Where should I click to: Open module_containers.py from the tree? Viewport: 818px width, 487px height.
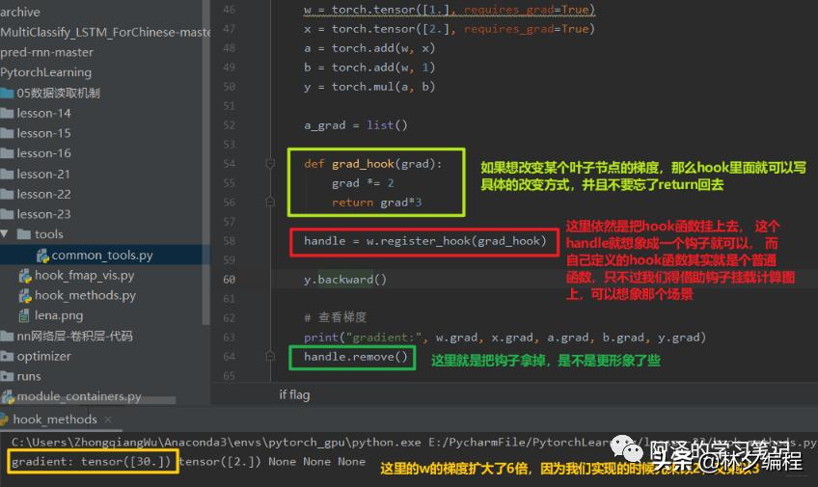pos(79,396)
